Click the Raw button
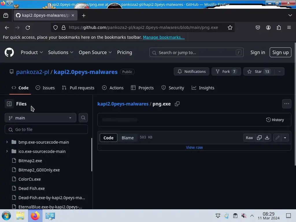Screen dimensions: 296x222 [x=249, y=138]
